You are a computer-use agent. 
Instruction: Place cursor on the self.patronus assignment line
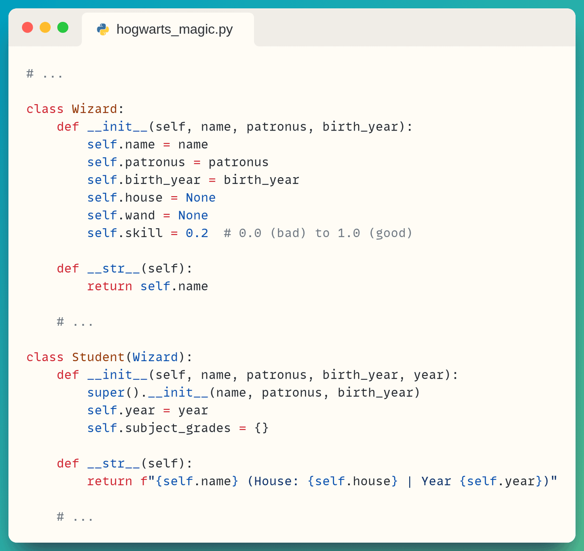coord(178,162)
